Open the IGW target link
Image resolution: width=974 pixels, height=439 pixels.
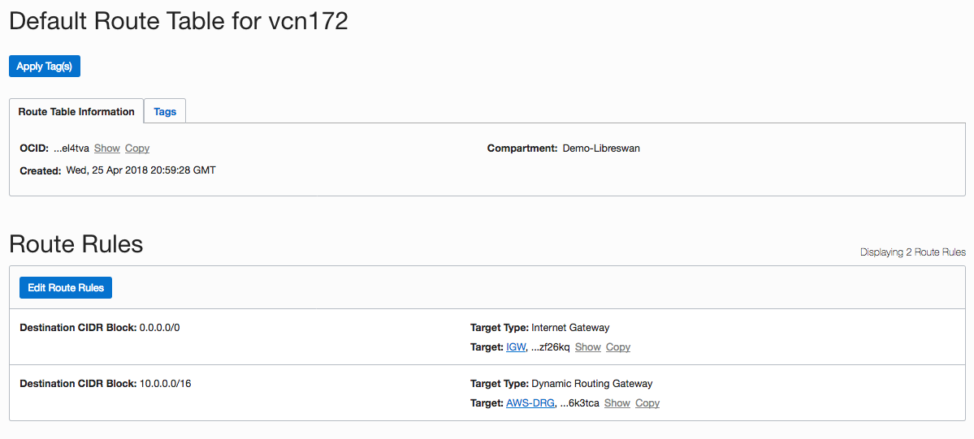(x=516, y=347)
